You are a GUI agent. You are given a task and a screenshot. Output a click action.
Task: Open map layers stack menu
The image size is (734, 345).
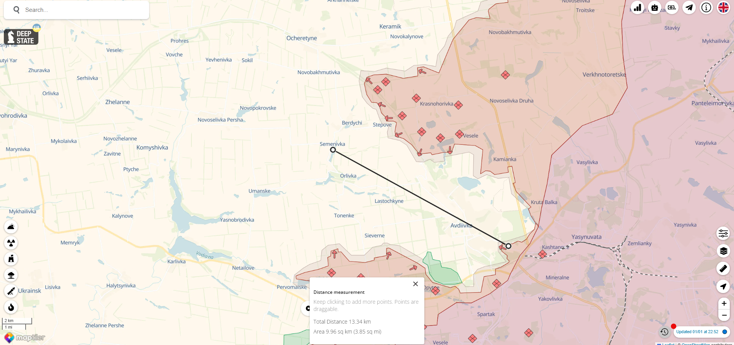[723, 251]
